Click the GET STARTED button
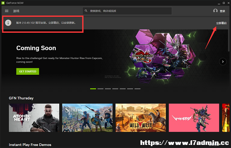 point(28,71)
